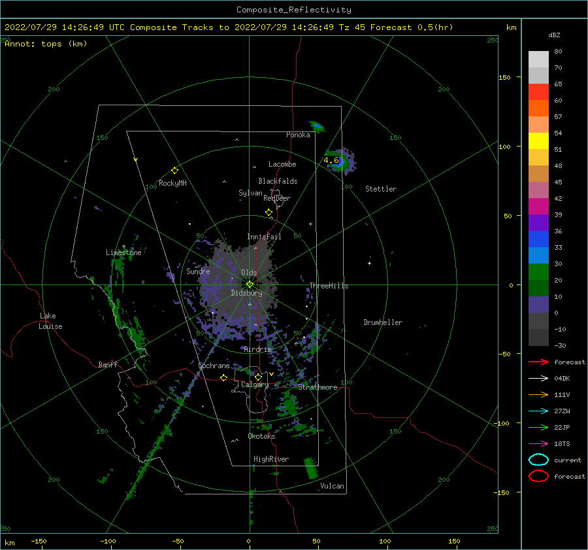Screen dimensions: 588x550
Task: Click the Lake Louise label
Action: point(50,321)
